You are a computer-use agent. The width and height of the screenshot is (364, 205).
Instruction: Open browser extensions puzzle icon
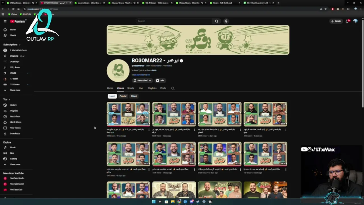pos(348,9)
